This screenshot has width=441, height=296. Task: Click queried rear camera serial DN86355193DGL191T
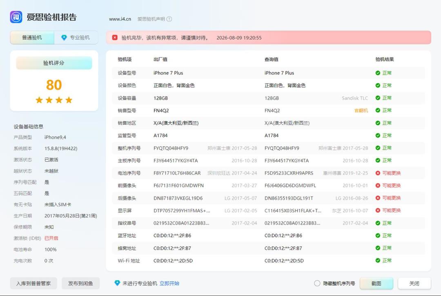click(x=289, y=198)
